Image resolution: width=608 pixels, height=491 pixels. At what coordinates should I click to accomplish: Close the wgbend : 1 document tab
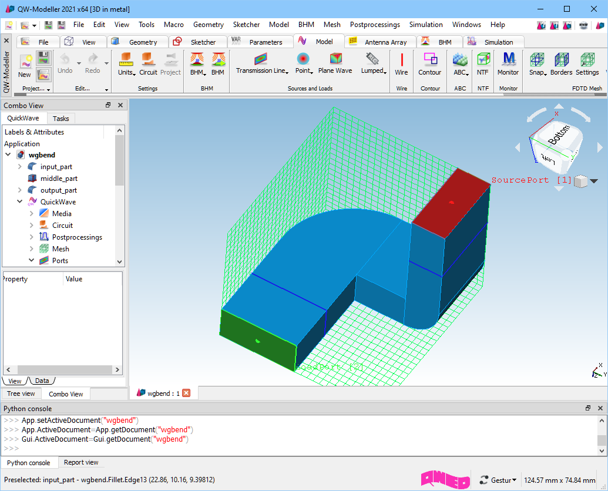click(186, 394)
